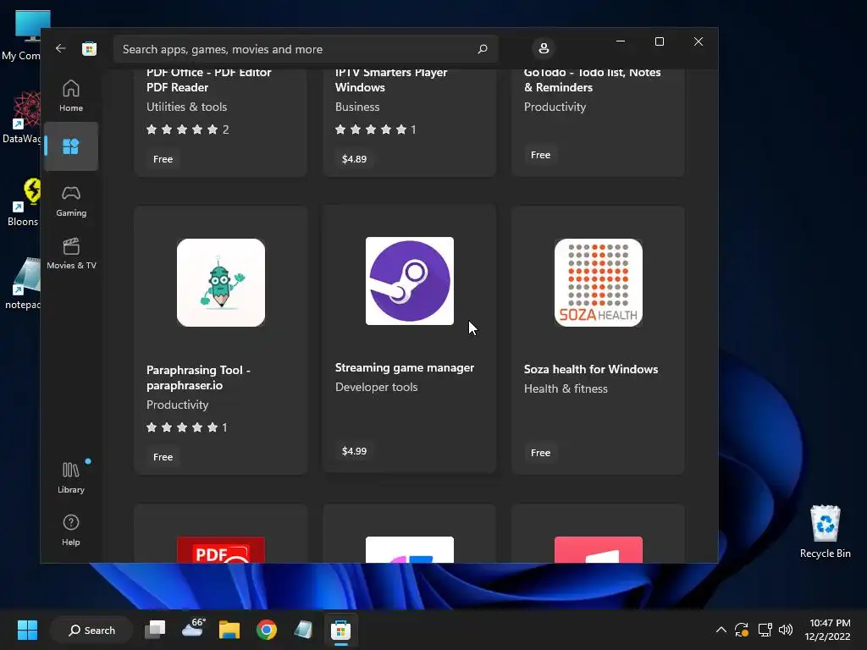Show hidden icons in the system tray

721,630
